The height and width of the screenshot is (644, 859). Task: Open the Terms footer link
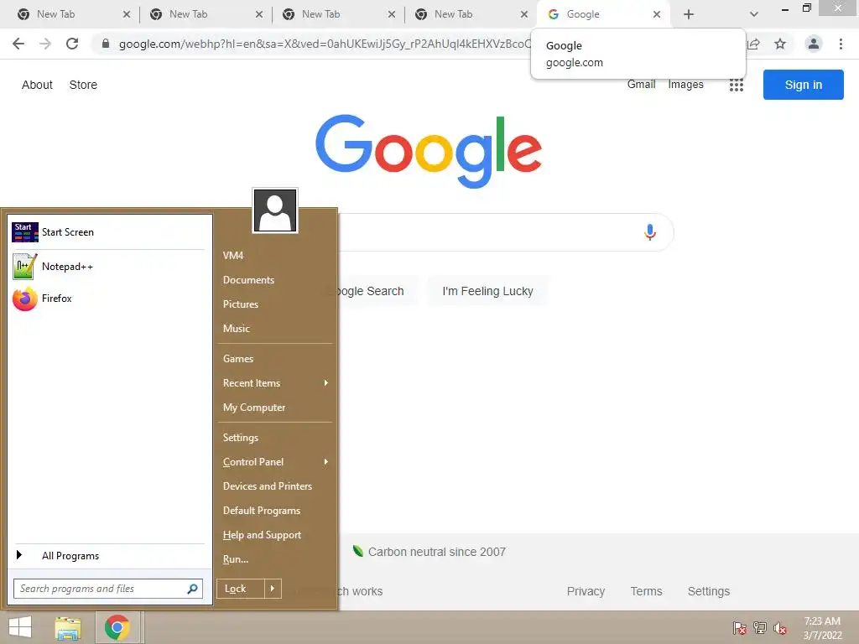pos(646,591)
